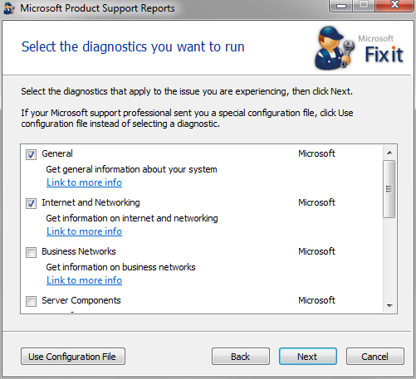Proceed with the Next button
Viewport: 416px width, 379px height.
[x=308, y=357]
